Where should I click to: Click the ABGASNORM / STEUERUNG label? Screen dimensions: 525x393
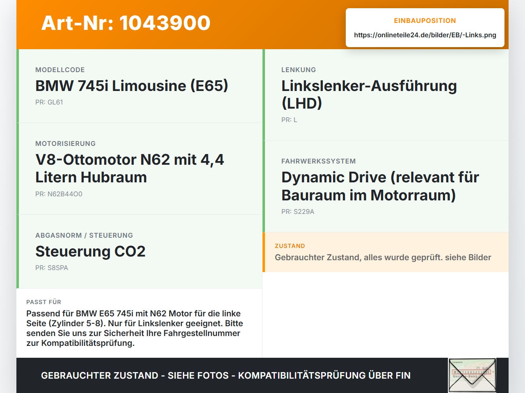(84, 236)
